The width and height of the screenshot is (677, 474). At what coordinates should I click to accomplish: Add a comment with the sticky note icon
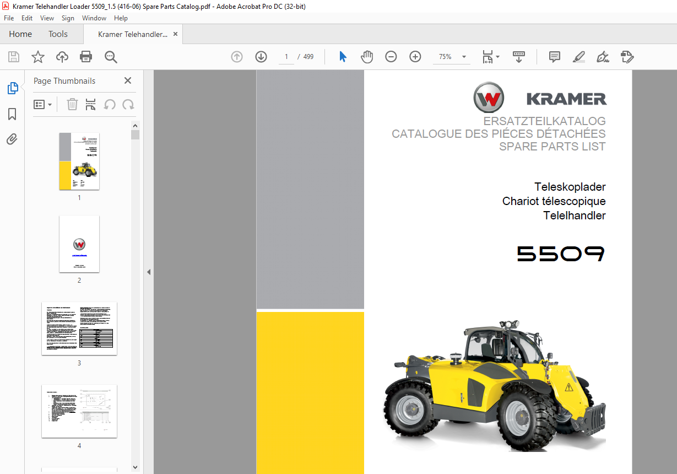[x=555, y=57]
